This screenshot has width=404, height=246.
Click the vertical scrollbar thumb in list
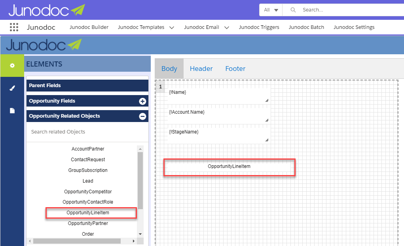[140, 181]
